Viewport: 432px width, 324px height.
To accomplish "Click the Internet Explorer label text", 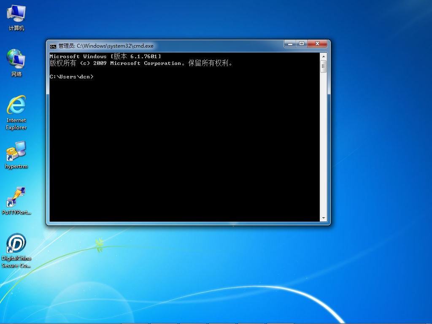I will coord(16,124).
